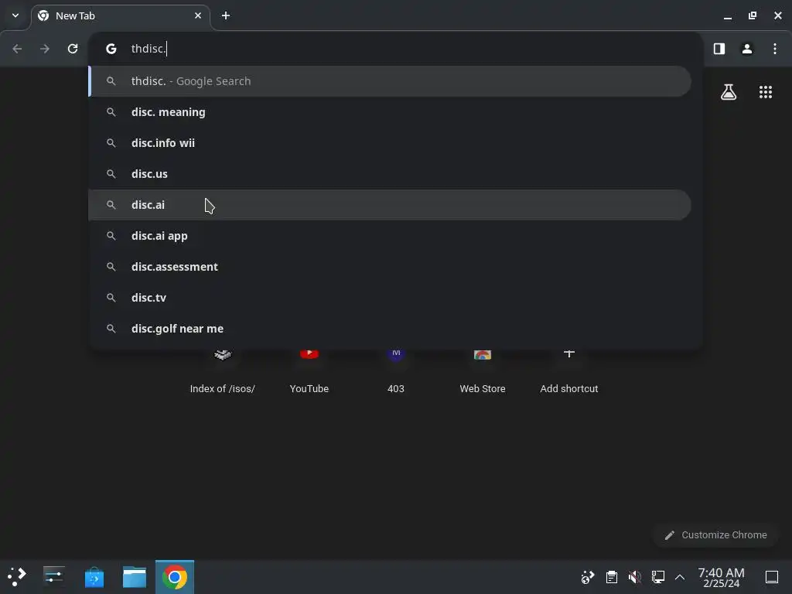Open the Google apps grid icon
Image resolution: width=792 pixels, height=594 pixels.
point(766,92)
